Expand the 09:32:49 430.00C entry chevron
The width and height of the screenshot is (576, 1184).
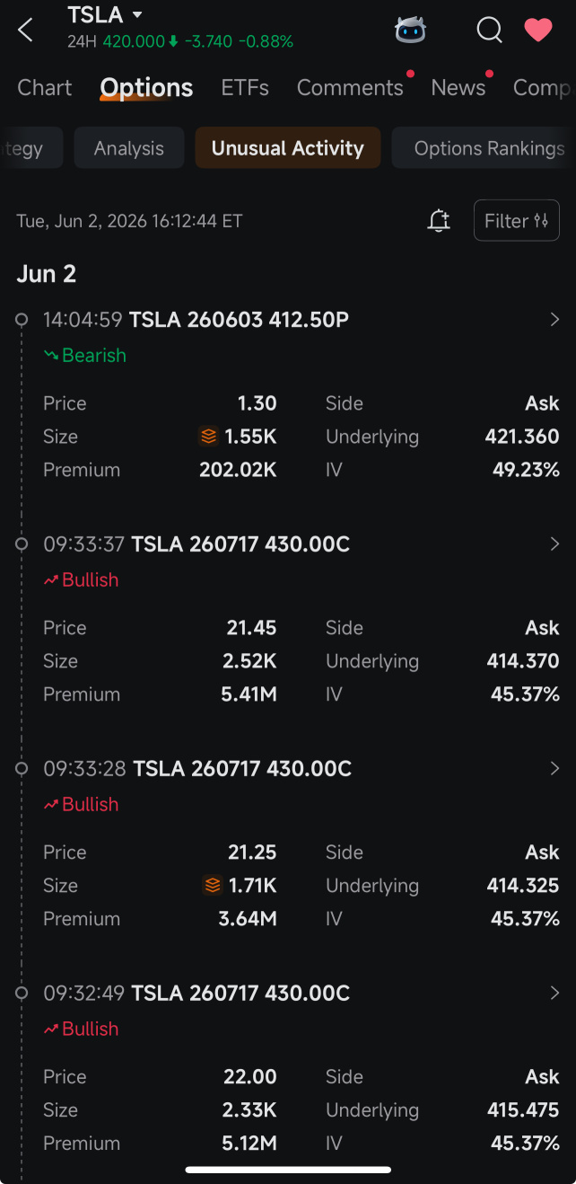(554, 993)
